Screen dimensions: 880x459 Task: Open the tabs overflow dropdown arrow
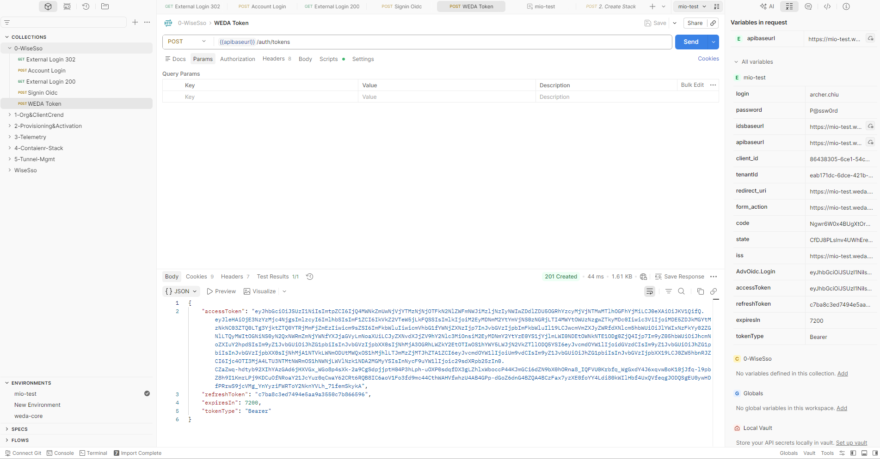click(x=664, y=6)
